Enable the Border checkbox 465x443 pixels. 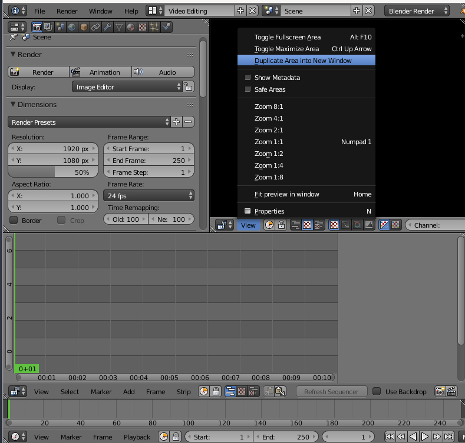pyautogui.click(x=14, y=220)
